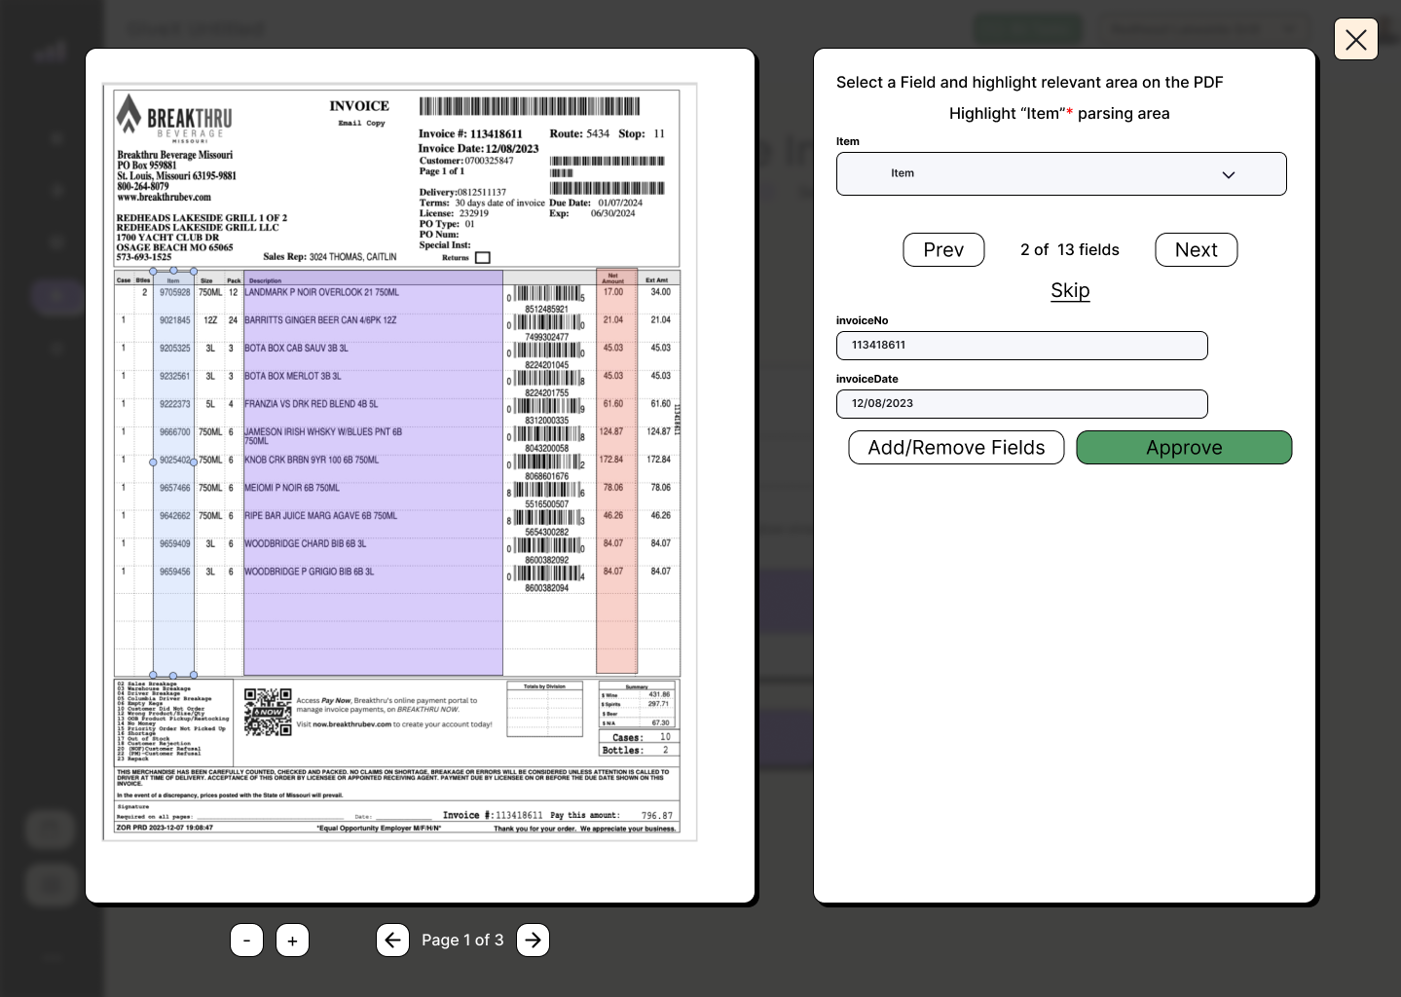Click the invoiceDate field showing 12/08/2023

click(x=1021, y=403)
